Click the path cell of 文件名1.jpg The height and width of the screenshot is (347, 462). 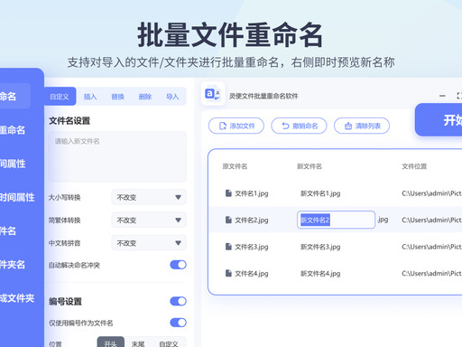pyautogui.click(x=431, y=193)
